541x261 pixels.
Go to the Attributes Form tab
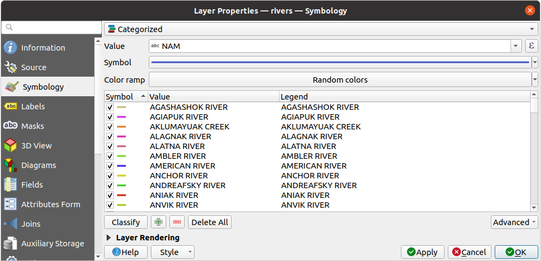click(50, 204)
